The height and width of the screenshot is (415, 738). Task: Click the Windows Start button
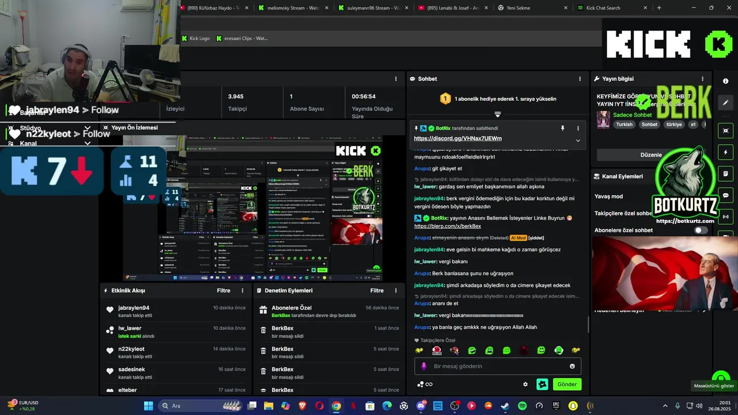tap(148, 406)
